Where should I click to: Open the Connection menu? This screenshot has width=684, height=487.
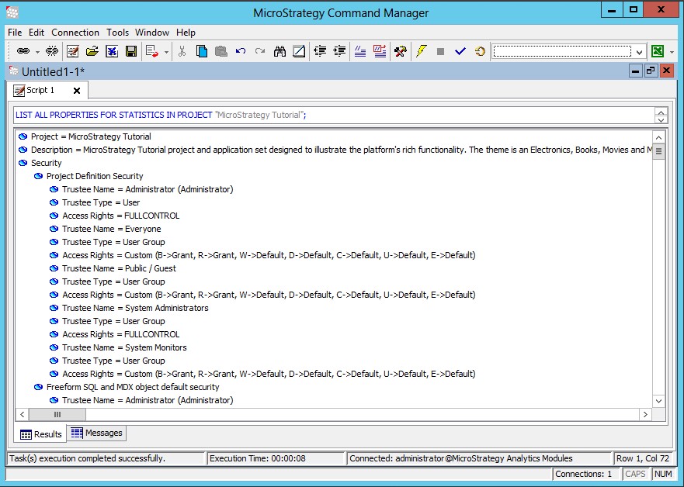click(x=75, y=33)
